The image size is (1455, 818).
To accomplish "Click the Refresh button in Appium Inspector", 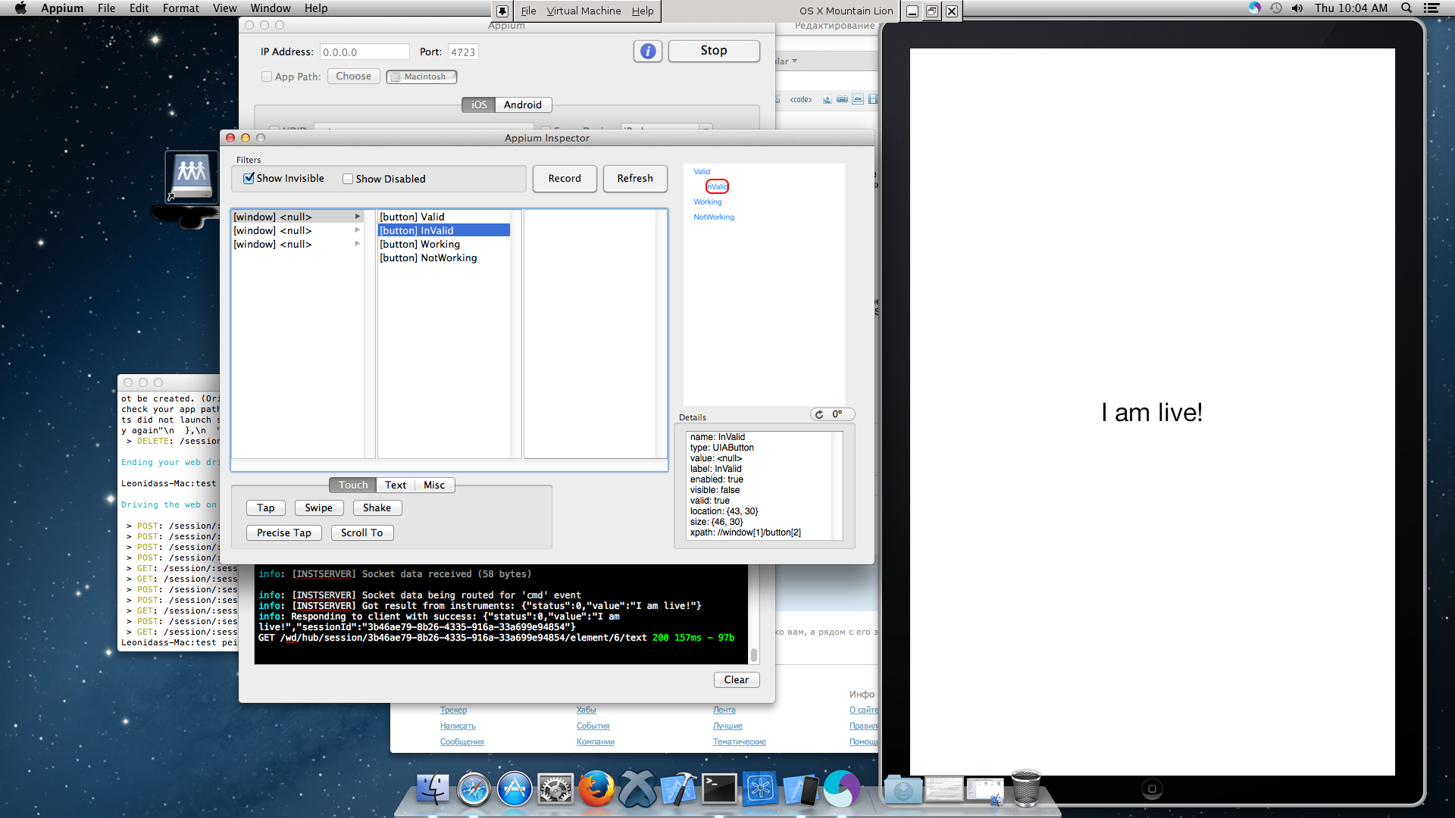I will pyautogui.click(x=634, y=178).
